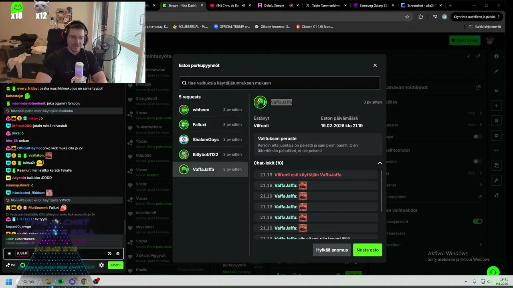The width and height of the screenshot is (513, 288).
Task: Open Chrome profile avatar
Action: [x=444, y=17]
